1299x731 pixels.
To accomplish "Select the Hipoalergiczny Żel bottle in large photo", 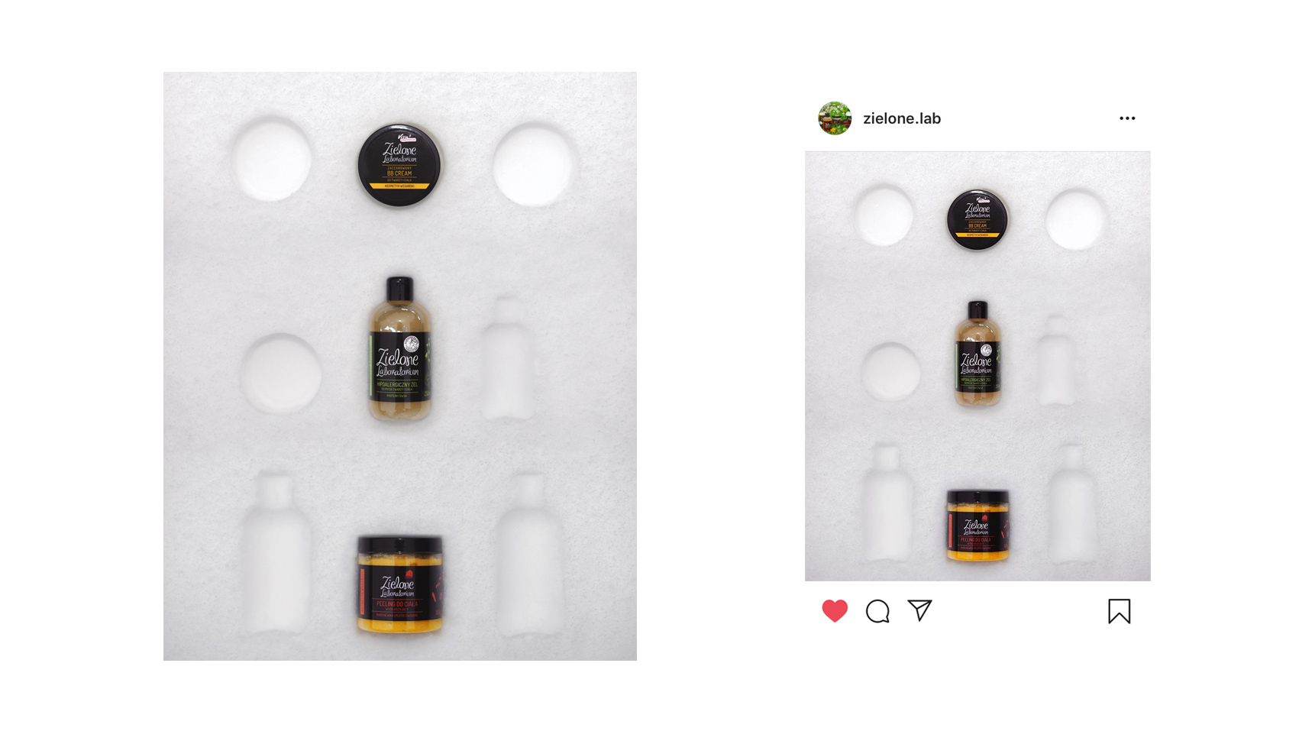I will 399,348.
